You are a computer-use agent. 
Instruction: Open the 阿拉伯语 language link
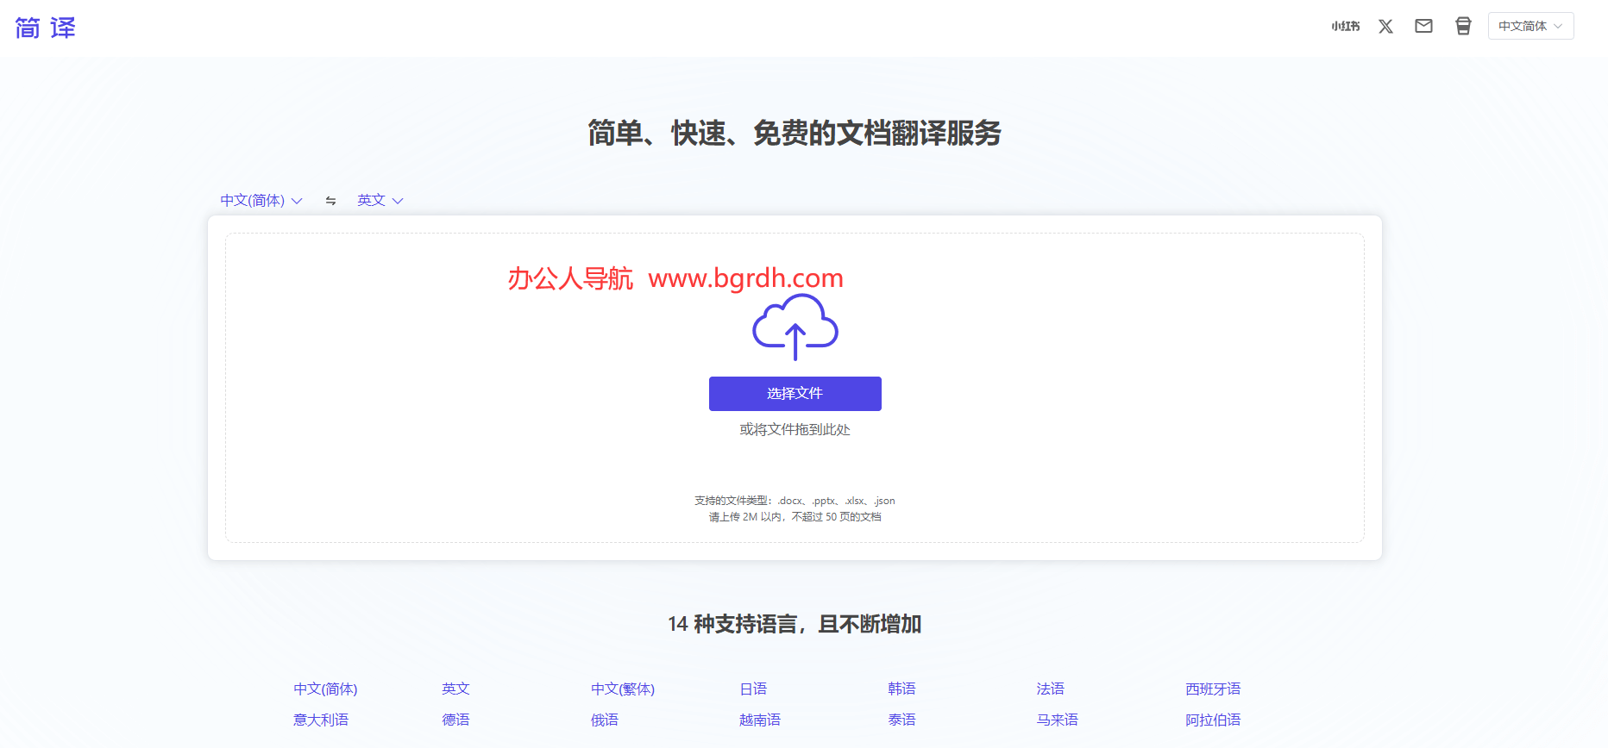click(x=1213, y=720)
